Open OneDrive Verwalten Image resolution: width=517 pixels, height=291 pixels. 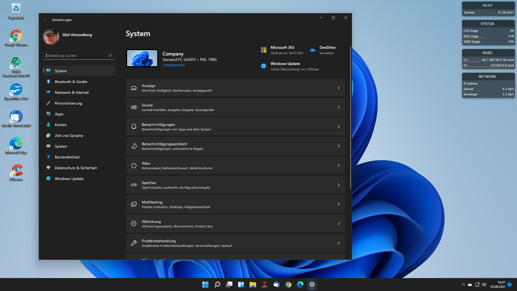click(x=323, y=50)
